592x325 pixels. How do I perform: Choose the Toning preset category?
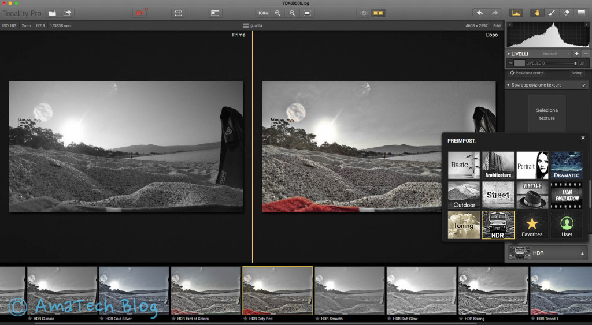pos(464,225)
